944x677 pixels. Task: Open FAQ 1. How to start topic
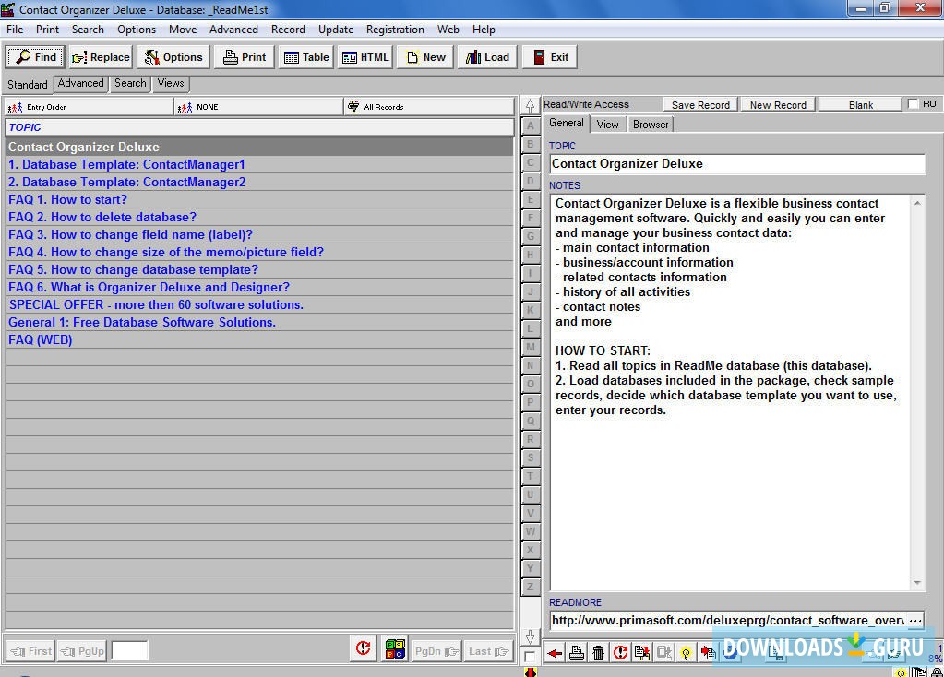coord(67,199)
